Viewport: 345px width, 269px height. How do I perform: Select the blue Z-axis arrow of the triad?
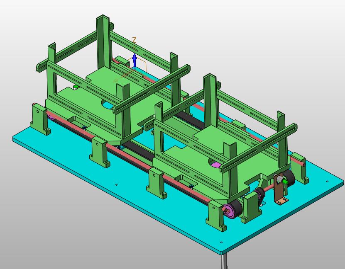pyautogui.click(x=135, y=61)
